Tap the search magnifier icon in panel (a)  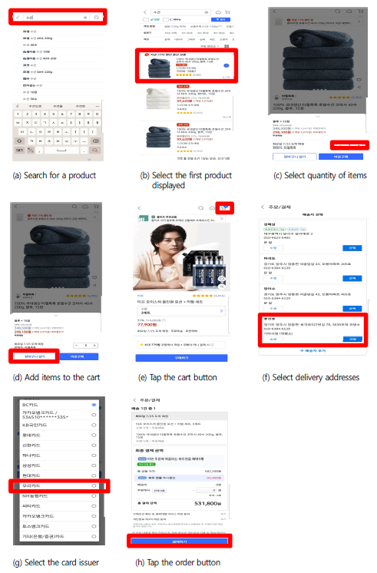pos(97,17)
